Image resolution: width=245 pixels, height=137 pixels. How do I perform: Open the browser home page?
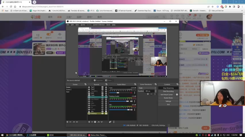[x=15, y=7]
